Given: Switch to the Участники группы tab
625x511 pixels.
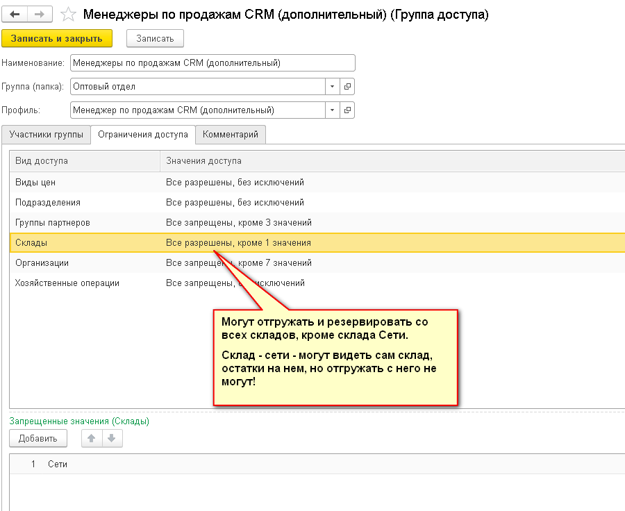Looking at the screenshot, I should [46, 135].
